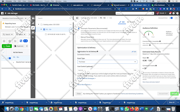Switch to the Edit tab

coord(122,22)
